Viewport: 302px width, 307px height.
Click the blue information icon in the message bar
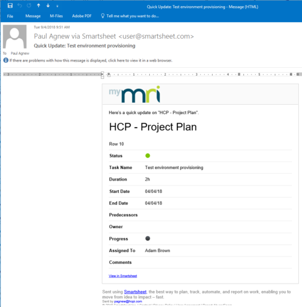[6, 60]
